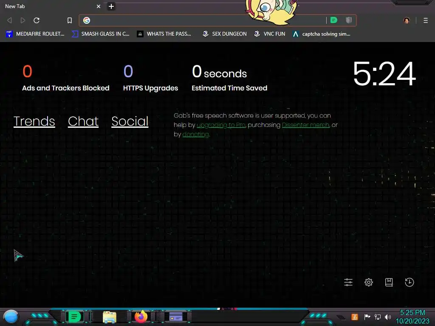The image size is (435, 326).
Task: Open history clock icon
Action: [409, 282]
